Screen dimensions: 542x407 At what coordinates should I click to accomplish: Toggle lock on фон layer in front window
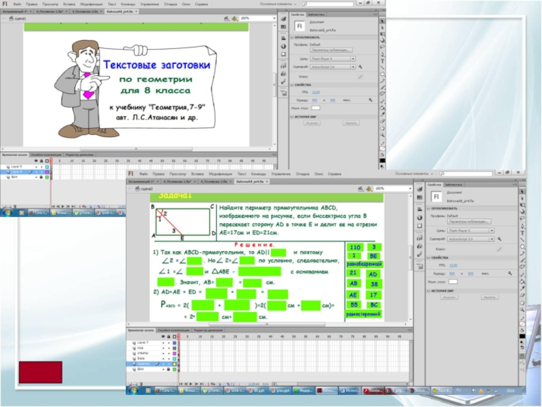tap(169, 370)
